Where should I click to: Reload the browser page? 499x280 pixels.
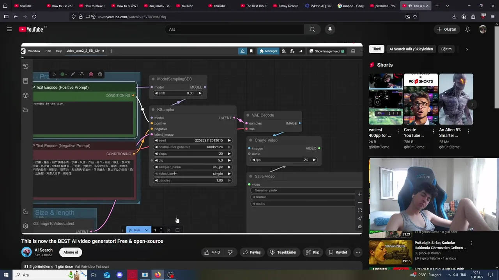pyautogui.click(x=34, y=17)
